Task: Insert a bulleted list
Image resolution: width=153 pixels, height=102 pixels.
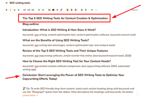Action: [39, 10]
